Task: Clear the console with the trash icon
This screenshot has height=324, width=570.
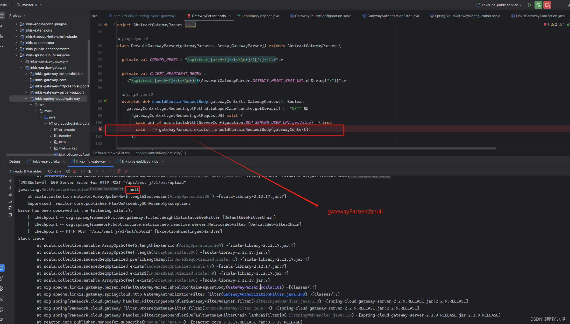Action: pyautogui.click(x=10, y=215)
